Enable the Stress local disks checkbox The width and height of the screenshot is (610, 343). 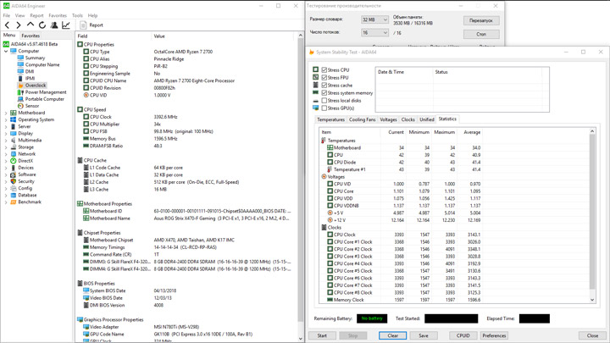pos(324,101)
